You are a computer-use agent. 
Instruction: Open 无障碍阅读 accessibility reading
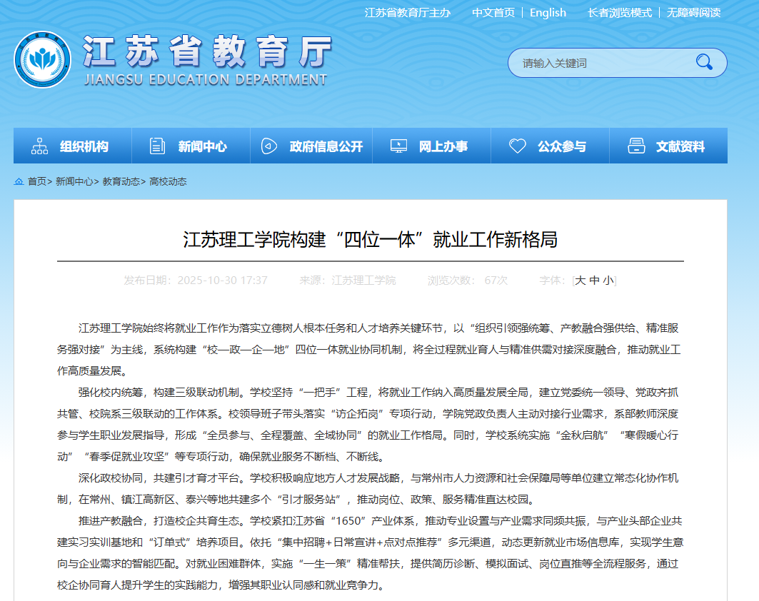click(693, 13)
